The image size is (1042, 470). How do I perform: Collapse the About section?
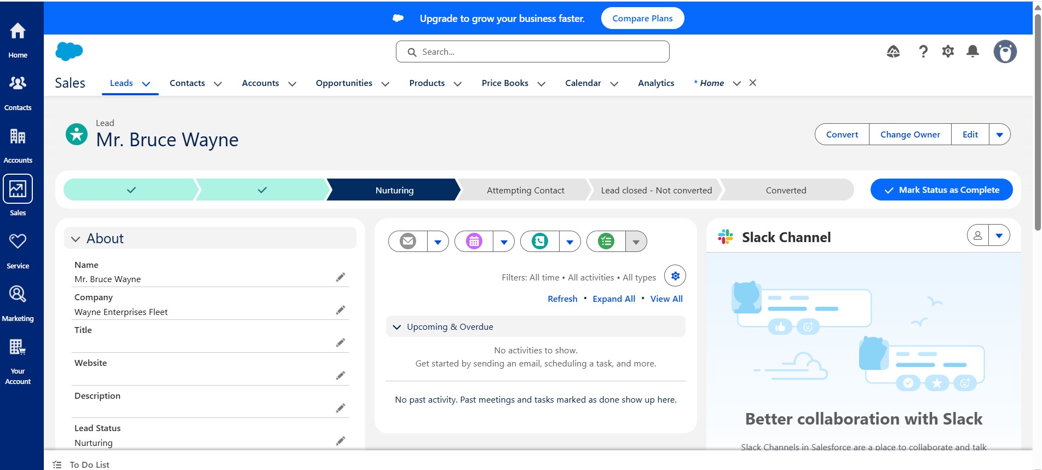coord(76,239)
